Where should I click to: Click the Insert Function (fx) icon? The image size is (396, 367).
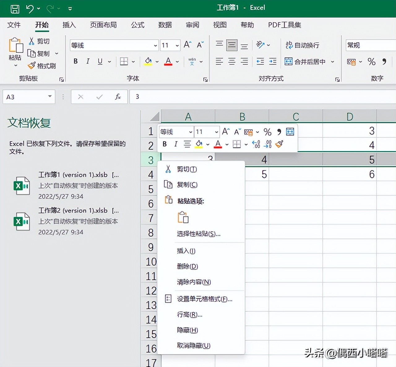118,97
